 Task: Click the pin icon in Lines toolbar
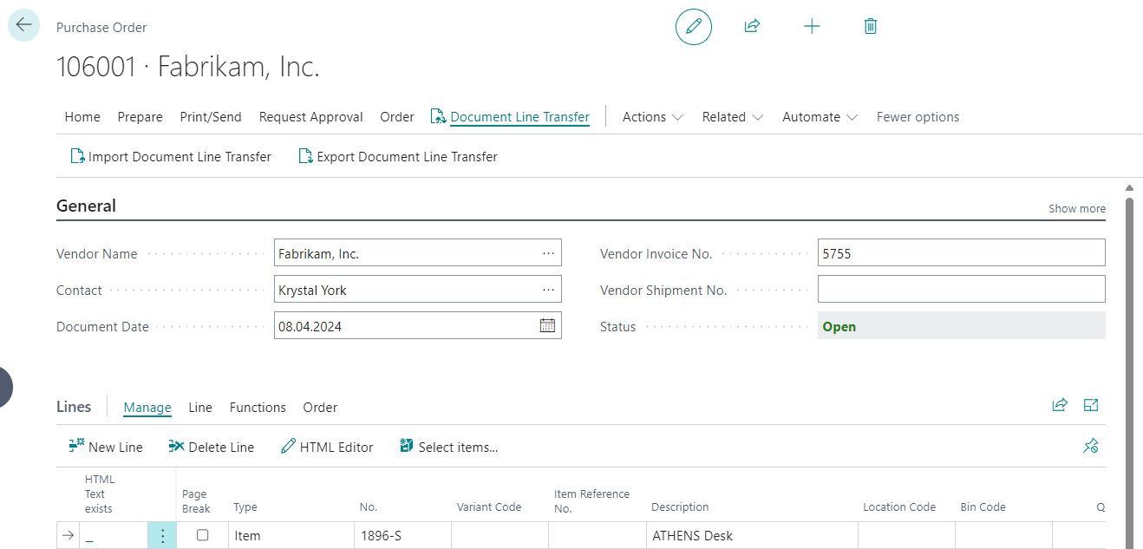point(1091,447)
